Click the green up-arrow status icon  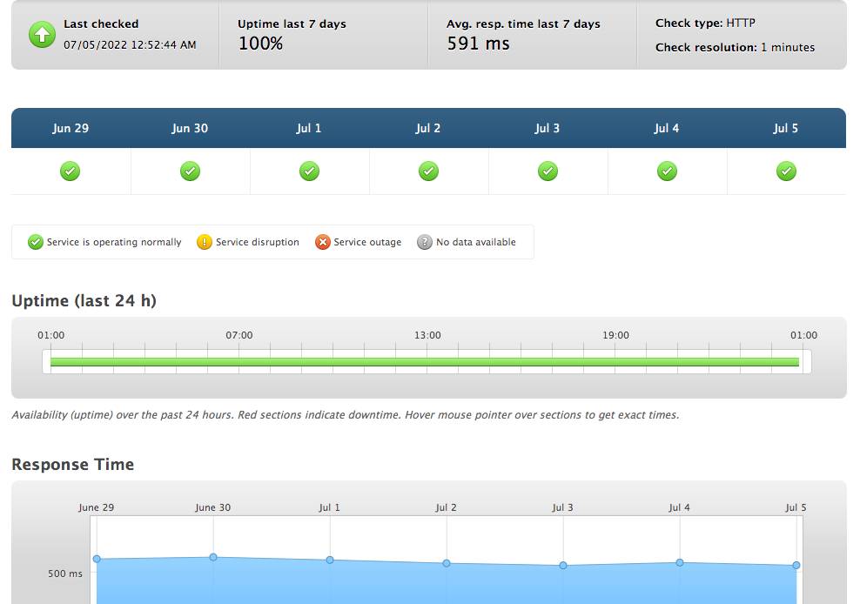[43, 35]
